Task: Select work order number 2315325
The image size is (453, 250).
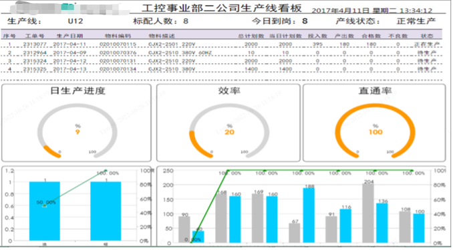Action: (x=35, y=69)
